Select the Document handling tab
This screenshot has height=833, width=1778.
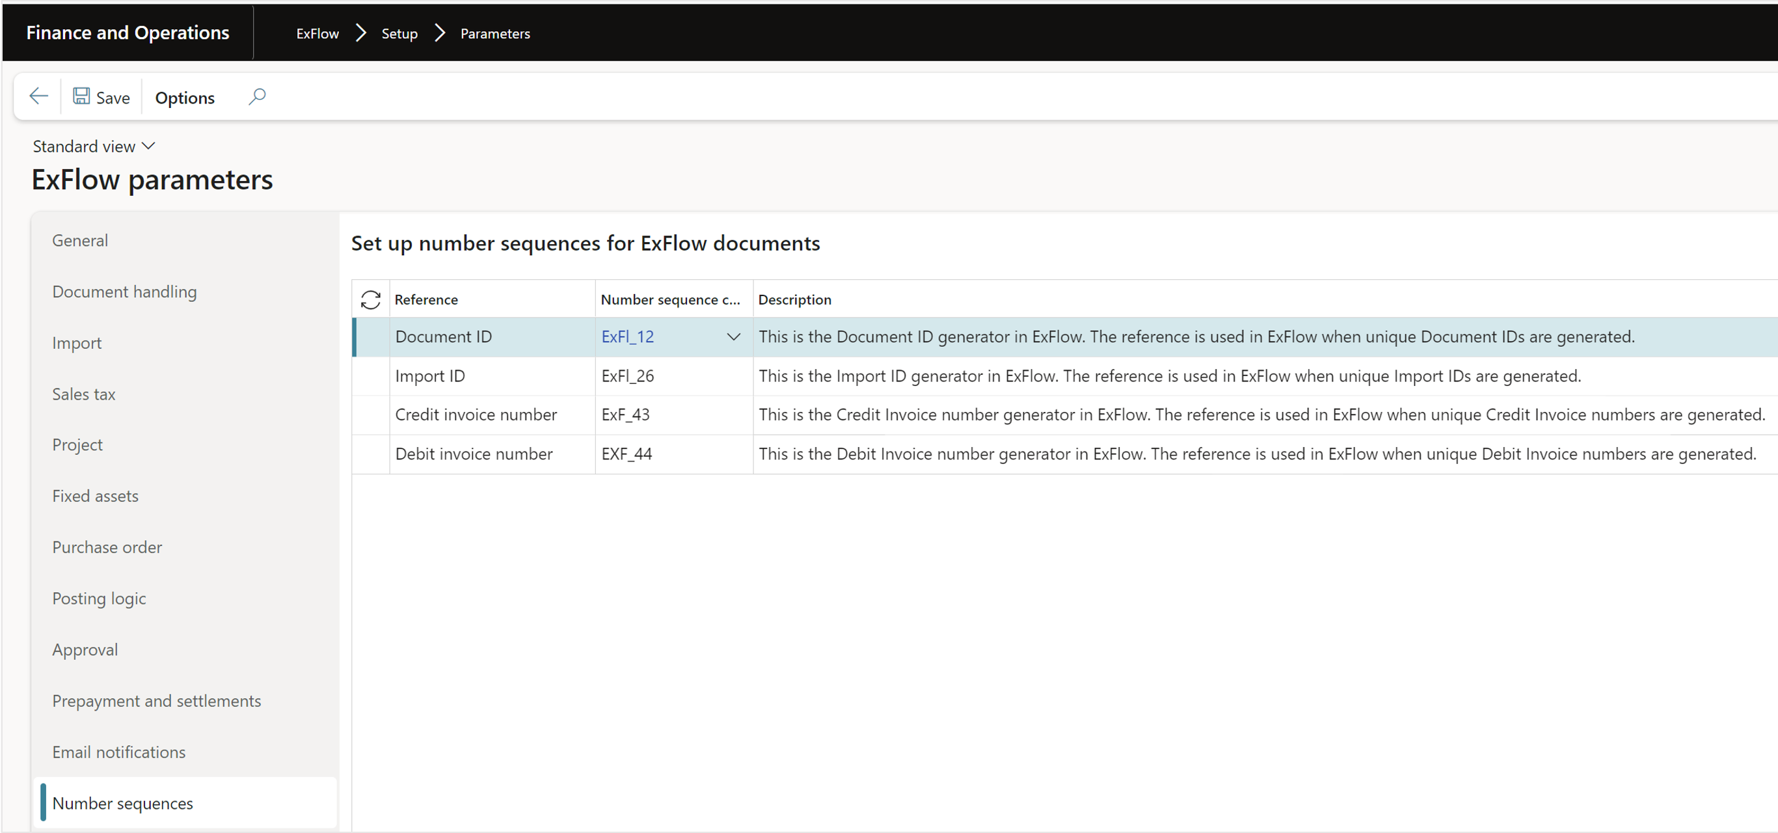124,292
